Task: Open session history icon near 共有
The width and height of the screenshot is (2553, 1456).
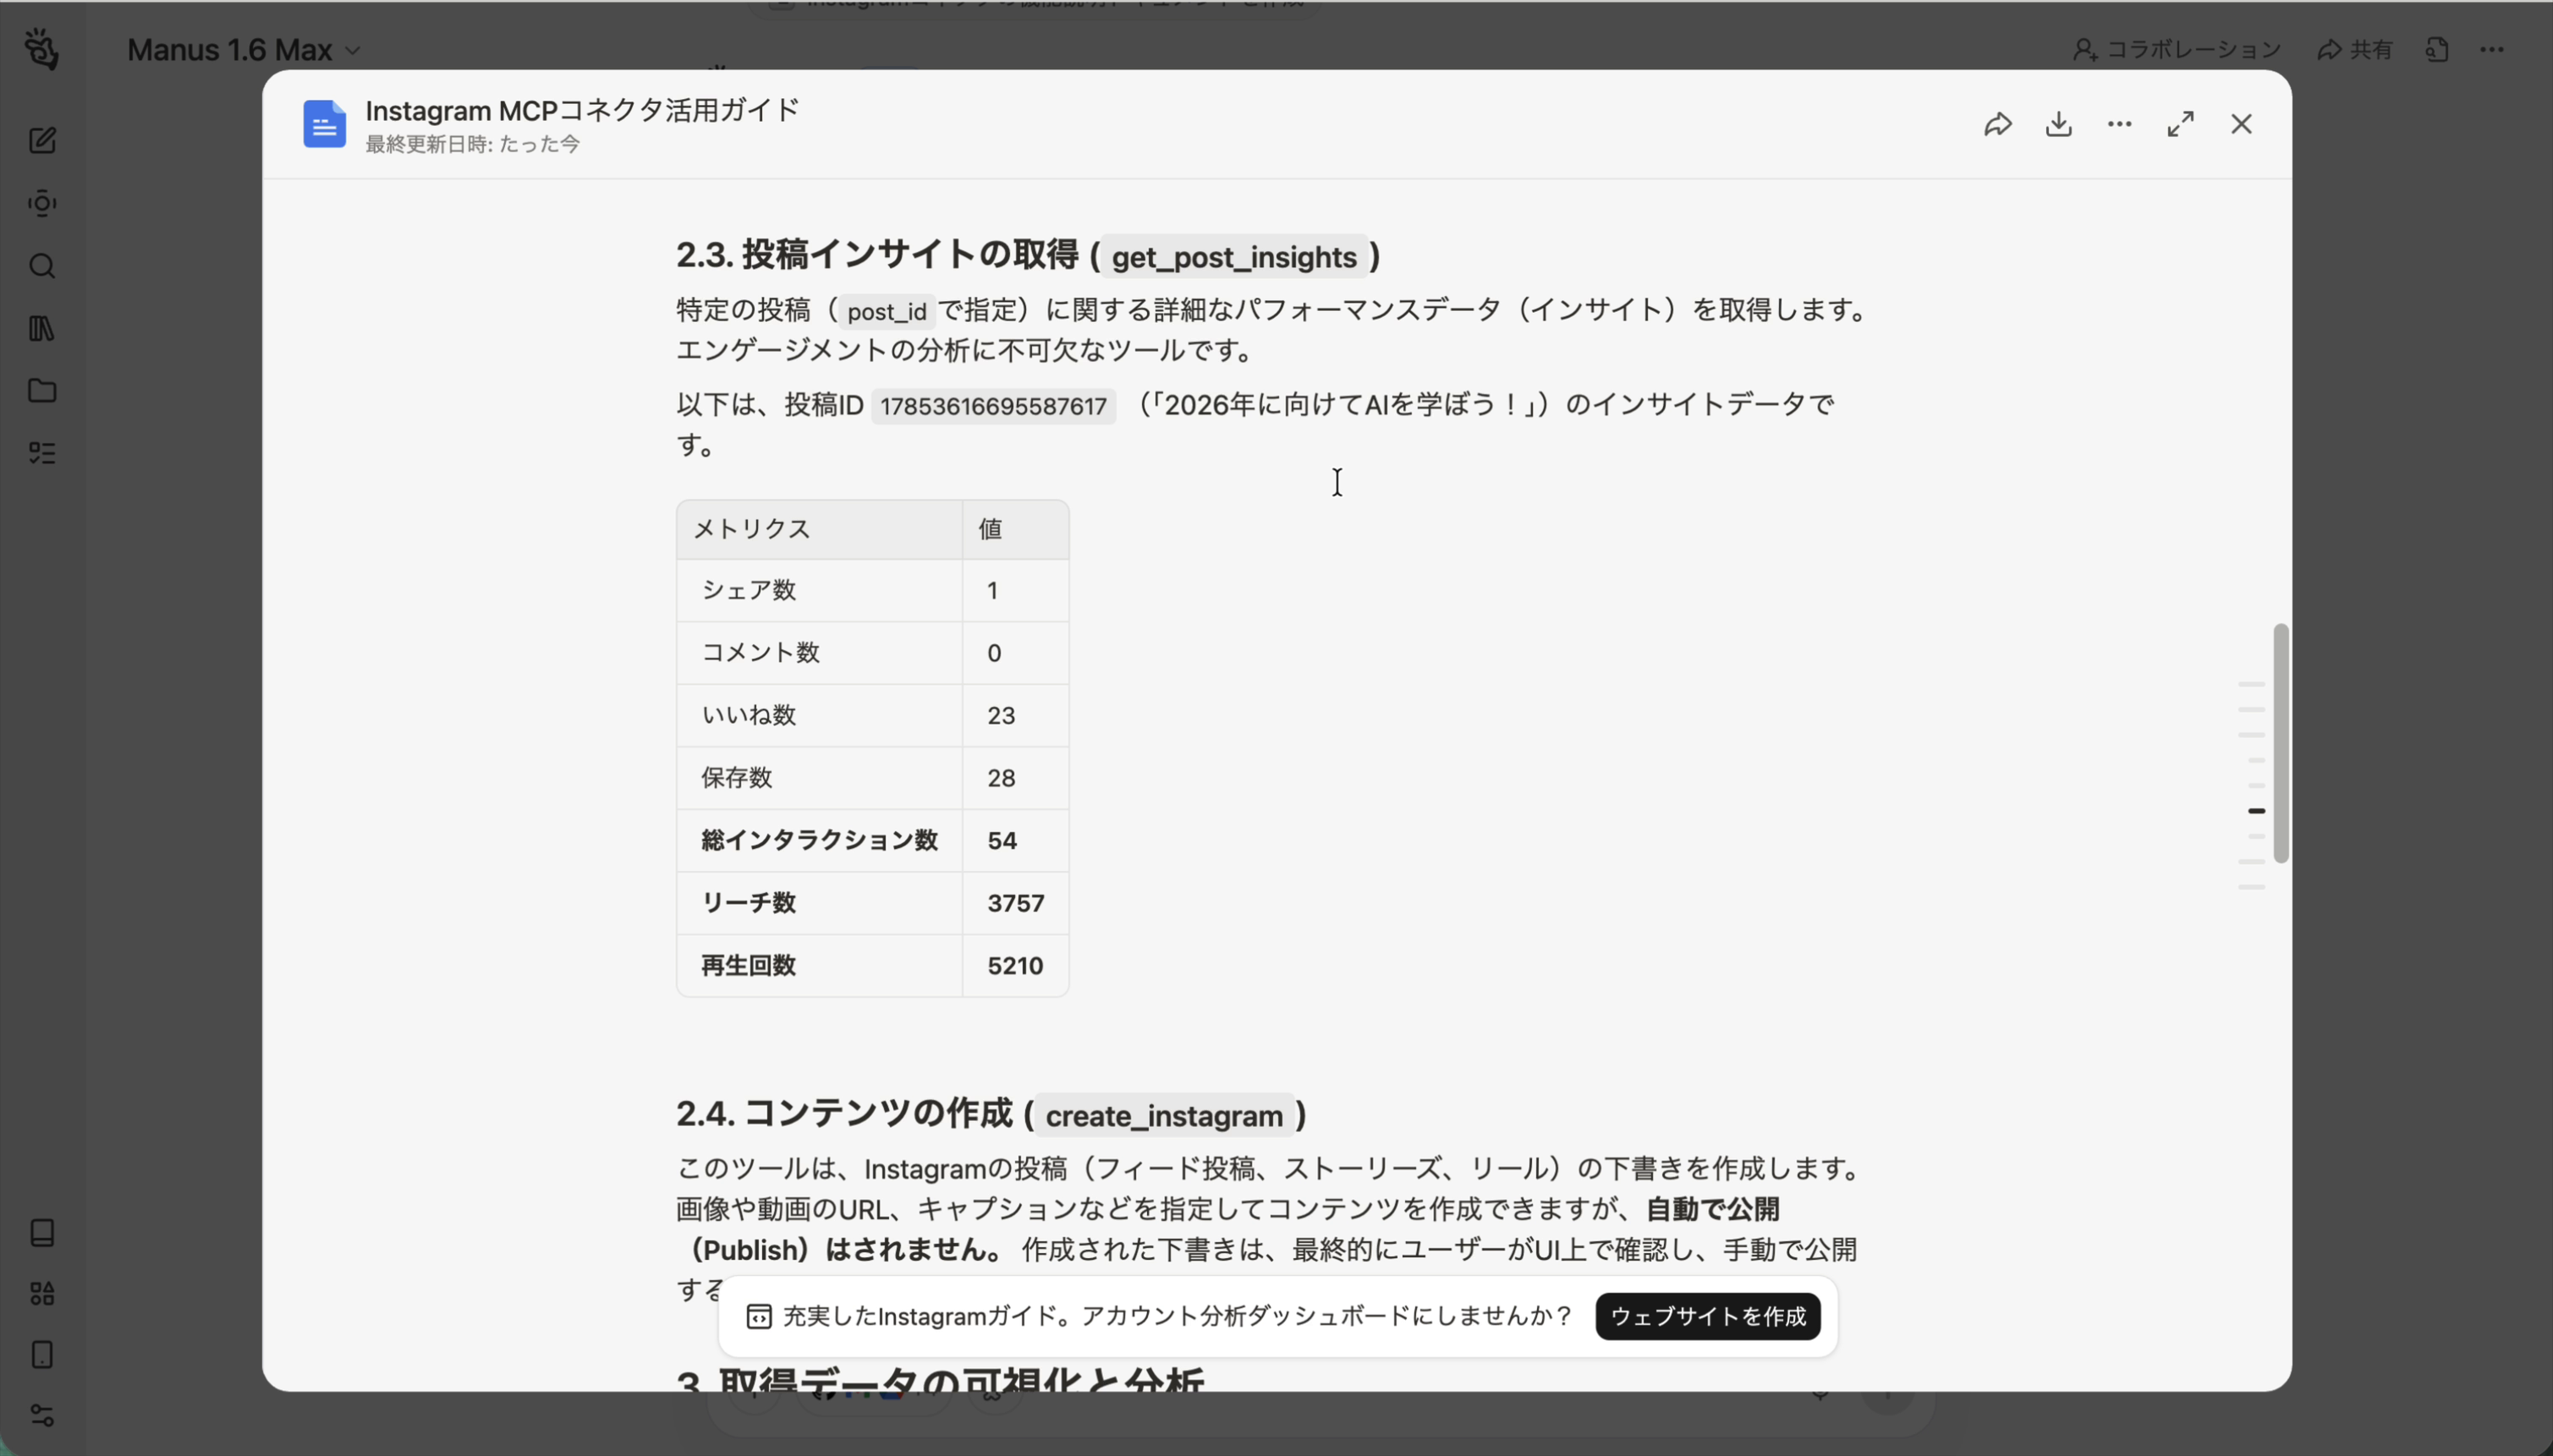Action: pos(2438,49)
